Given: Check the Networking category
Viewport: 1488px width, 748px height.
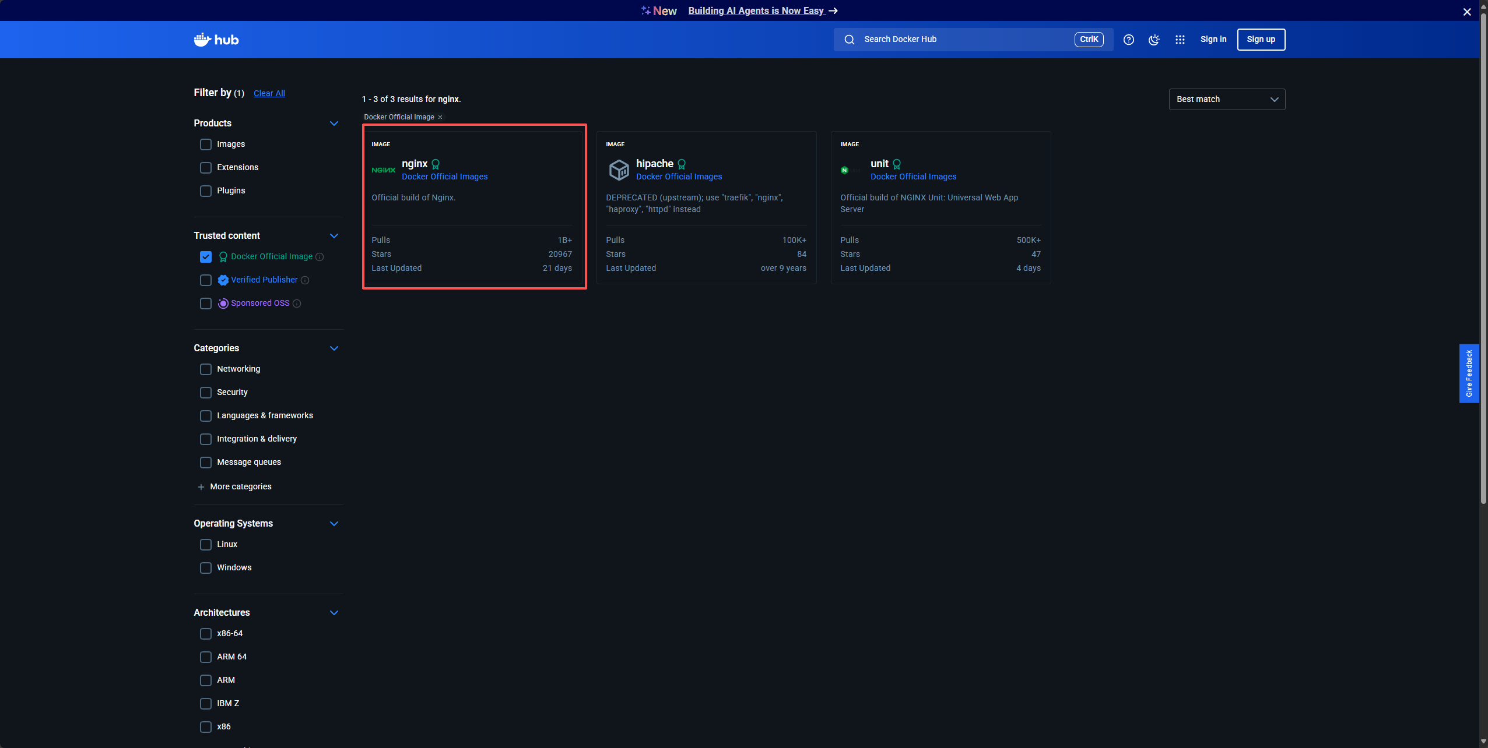Looking at the screenshot, I should [206, 369].
